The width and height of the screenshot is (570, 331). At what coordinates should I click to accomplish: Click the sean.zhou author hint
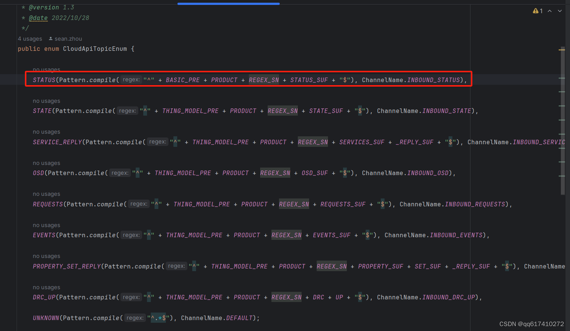68,39
